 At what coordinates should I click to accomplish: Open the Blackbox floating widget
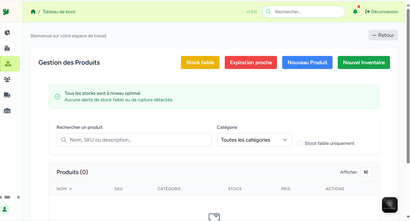(389, 205)
